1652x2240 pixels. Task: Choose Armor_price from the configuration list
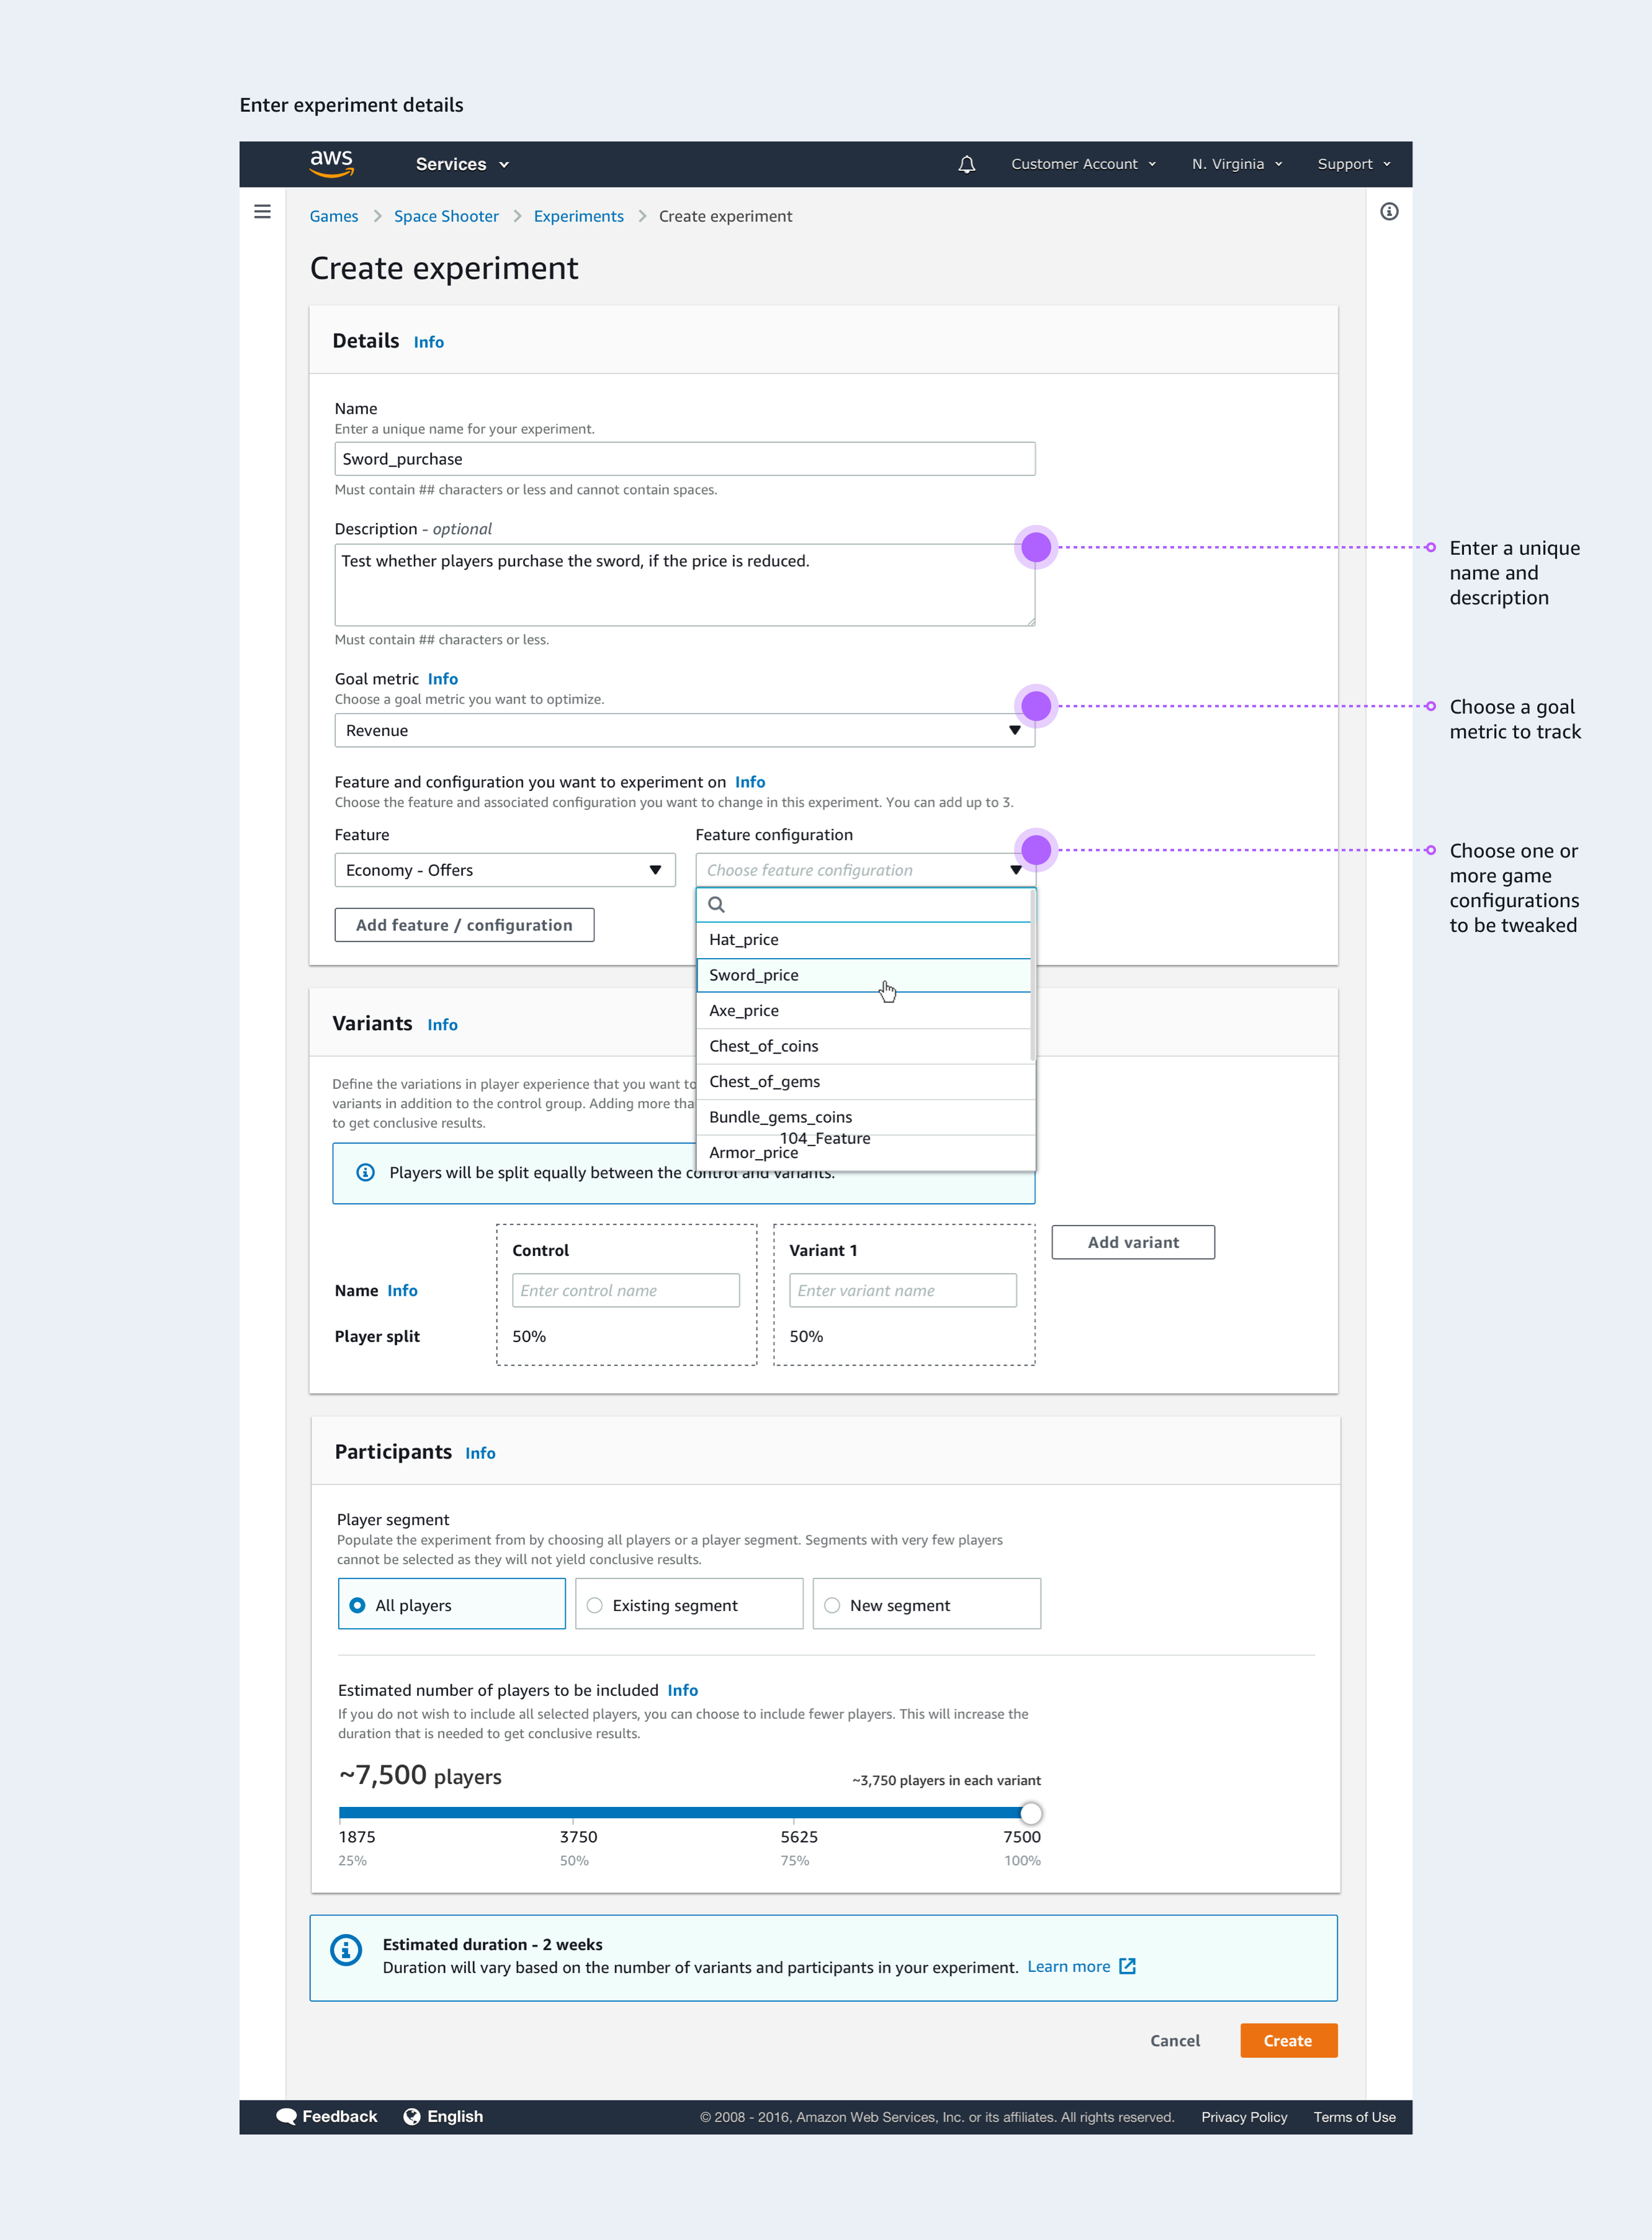(865, 1153)
